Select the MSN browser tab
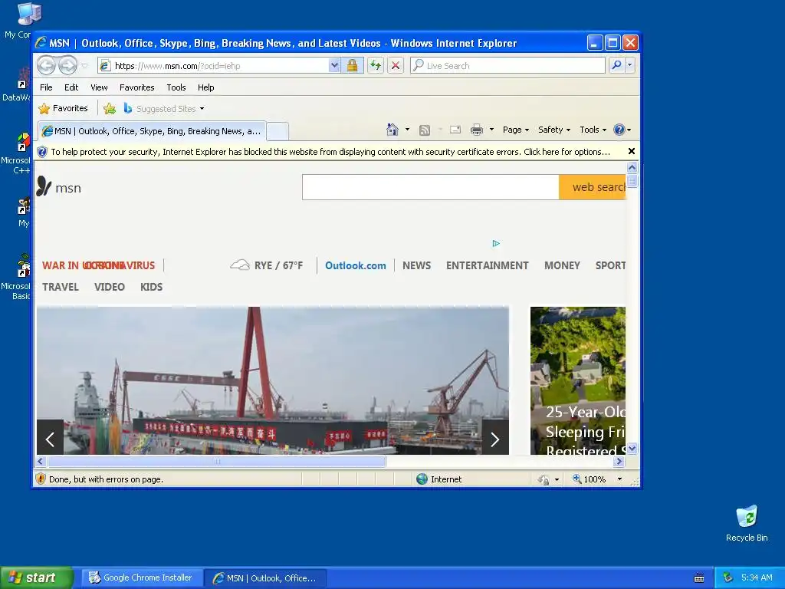The image size is (785, 589). (152, 131)
